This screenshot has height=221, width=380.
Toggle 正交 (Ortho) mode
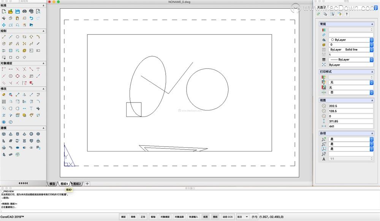tap(143, 217)
